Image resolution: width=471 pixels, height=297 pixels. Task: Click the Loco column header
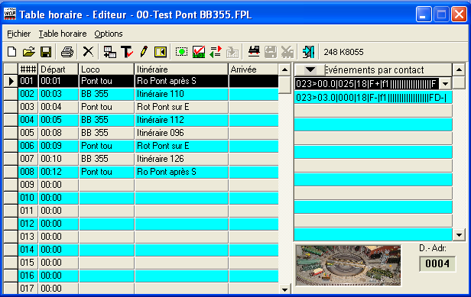[106, 69]
